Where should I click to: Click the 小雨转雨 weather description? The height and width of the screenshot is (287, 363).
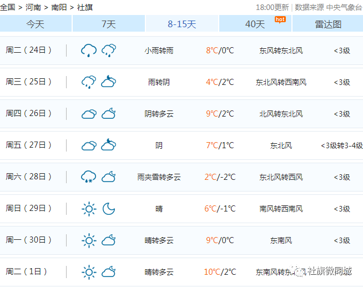pos(159,51)
